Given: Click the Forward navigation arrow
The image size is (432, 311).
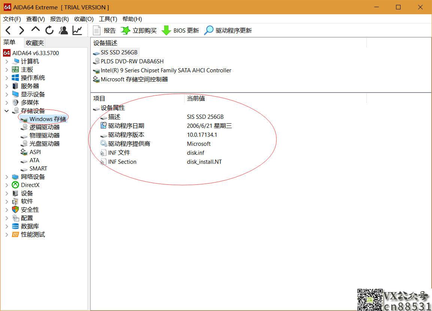Looking at the screenshot, I should coord(22,30).
